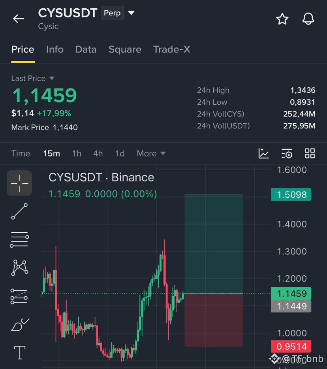Select the 1d timeframe

tap(120, 153)
